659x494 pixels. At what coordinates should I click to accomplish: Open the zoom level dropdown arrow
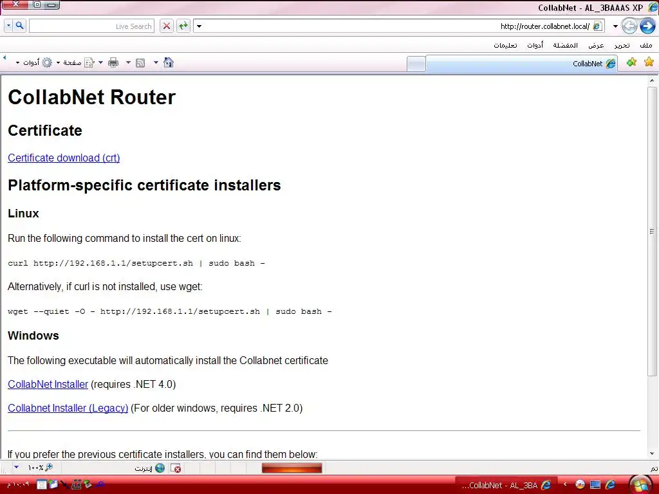pos(16,467)
